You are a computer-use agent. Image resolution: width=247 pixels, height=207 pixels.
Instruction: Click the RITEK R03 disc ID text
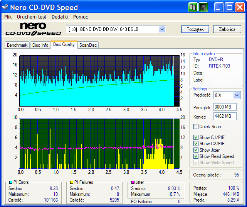[x=219, y=66]
